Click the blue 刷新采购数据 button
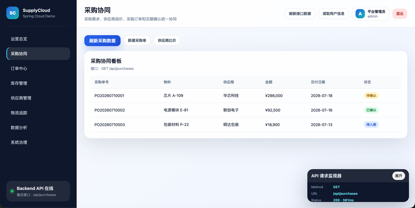 [x=102, y=41]
